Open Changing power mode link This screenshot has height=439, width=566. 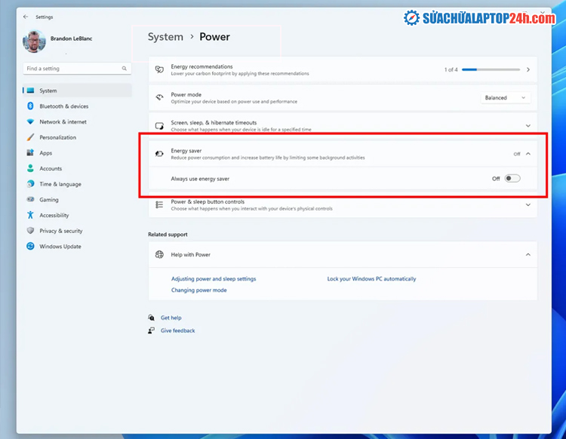[199, 290]
